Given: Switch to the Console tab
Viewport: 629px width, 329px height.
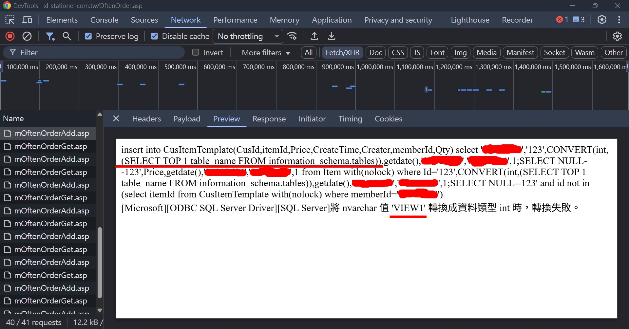Looking at the screenshot, I should tap(104, 20).
